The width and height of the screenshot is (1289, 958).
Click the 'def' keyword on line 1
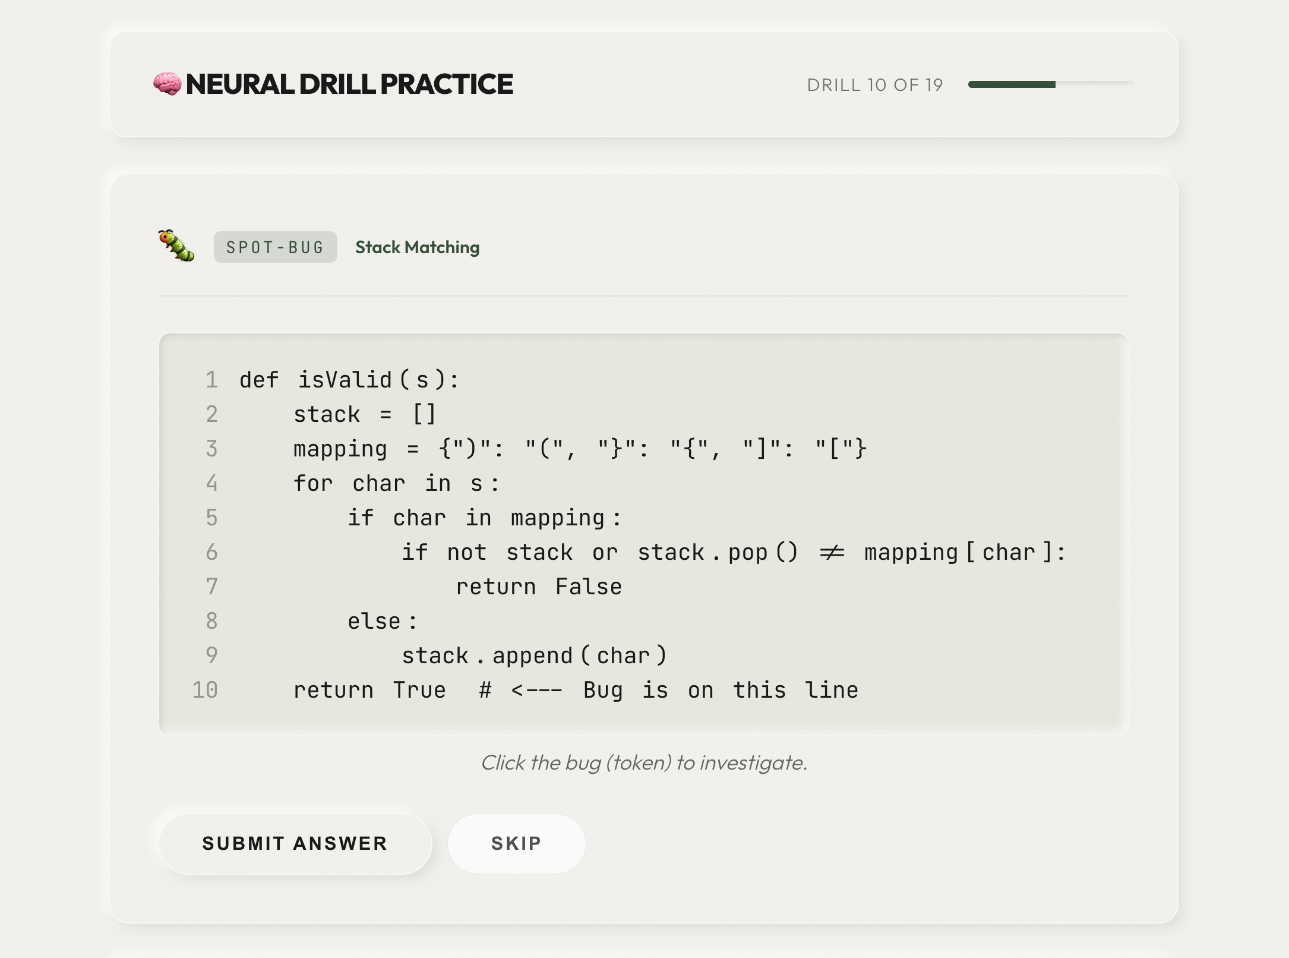coord(259,380)
